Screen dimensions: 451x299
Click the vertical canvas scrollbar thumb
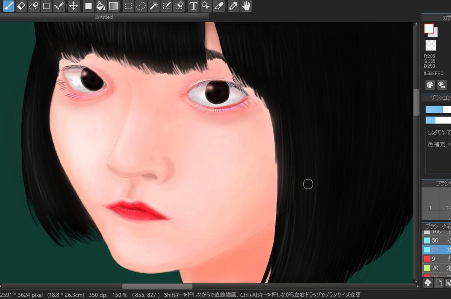[416, 103]
